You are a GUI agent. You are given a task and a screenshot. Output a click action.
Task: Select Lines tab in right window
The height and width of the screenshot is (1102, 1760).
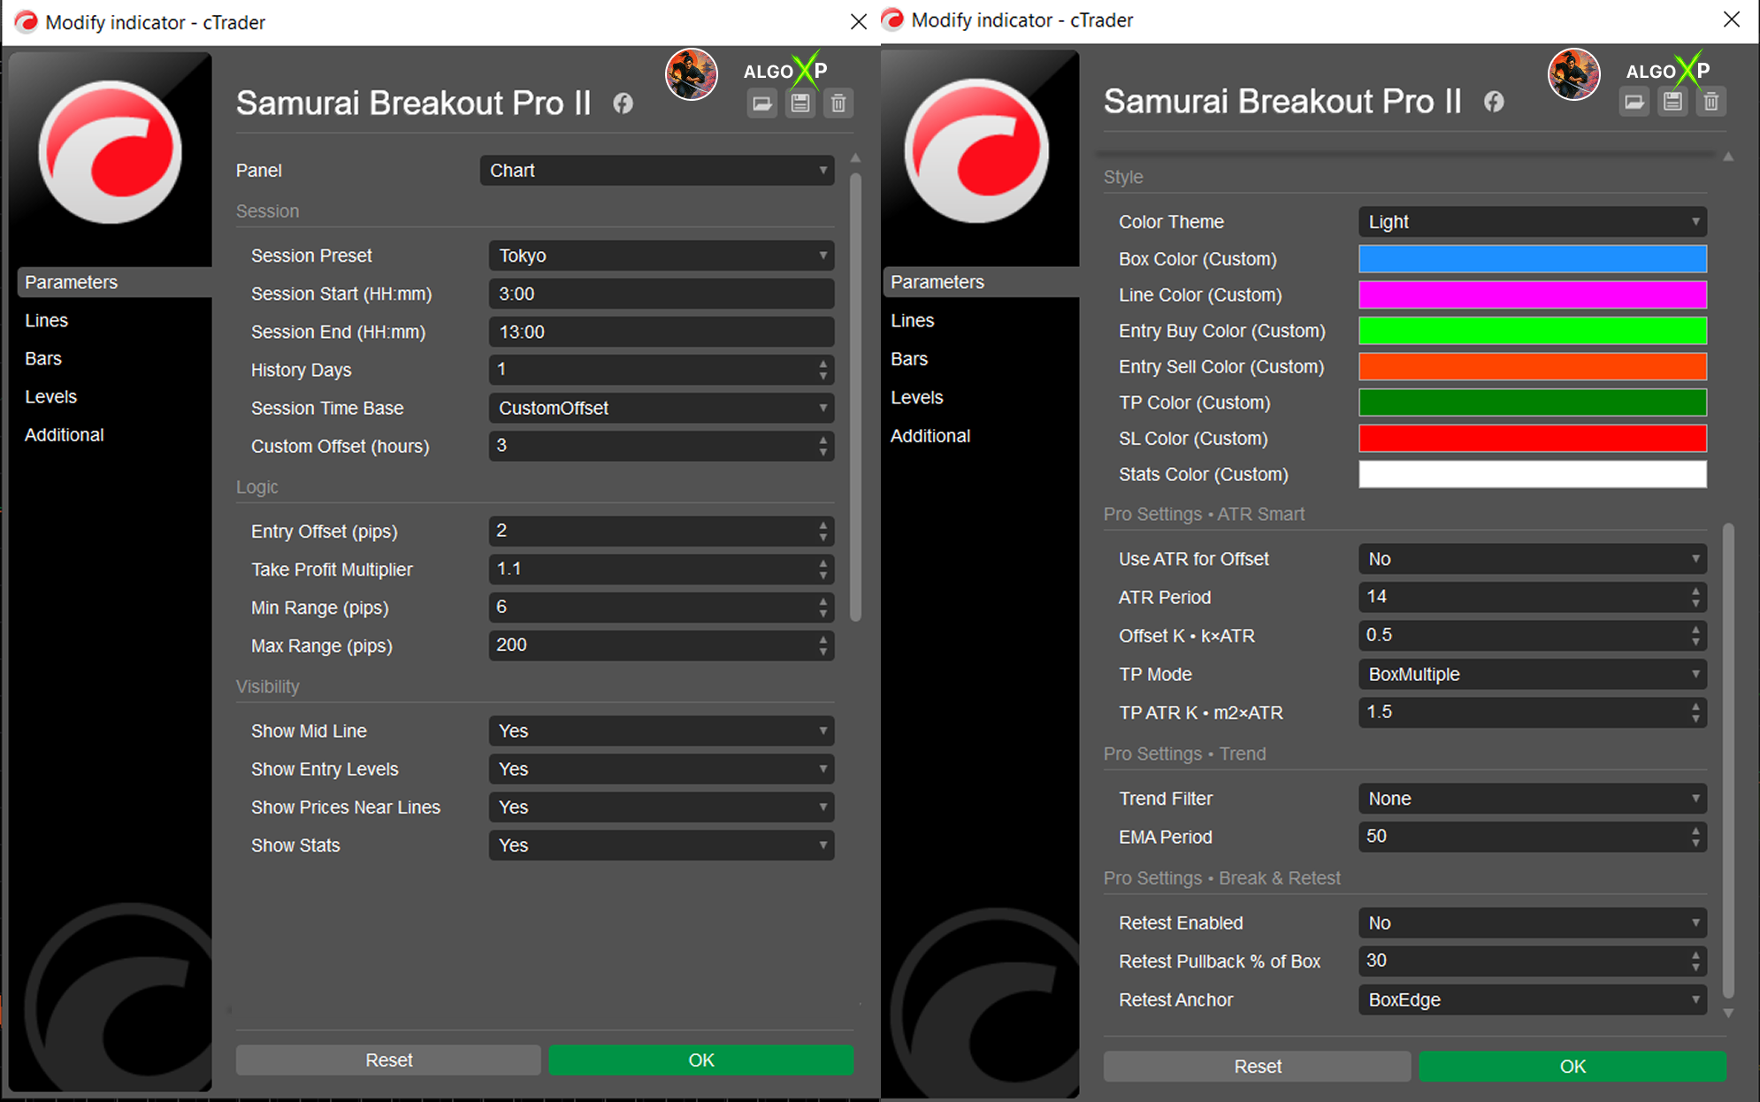click(x=912, y=320)
